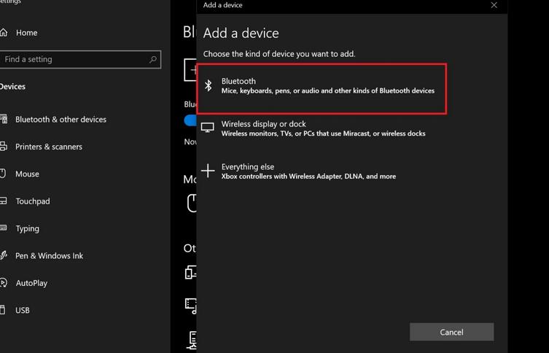
Task: Select AutoPlay in the sidebar
Action: [x=31, y=283]
